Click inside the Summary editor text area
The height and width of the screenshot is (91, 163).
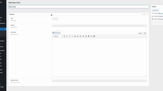[x=99, y=57]
